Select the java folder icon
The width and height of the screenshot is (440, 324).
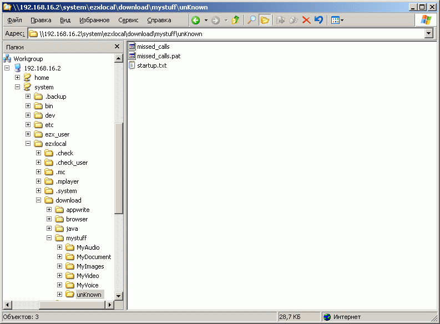[x=59, y=229]
